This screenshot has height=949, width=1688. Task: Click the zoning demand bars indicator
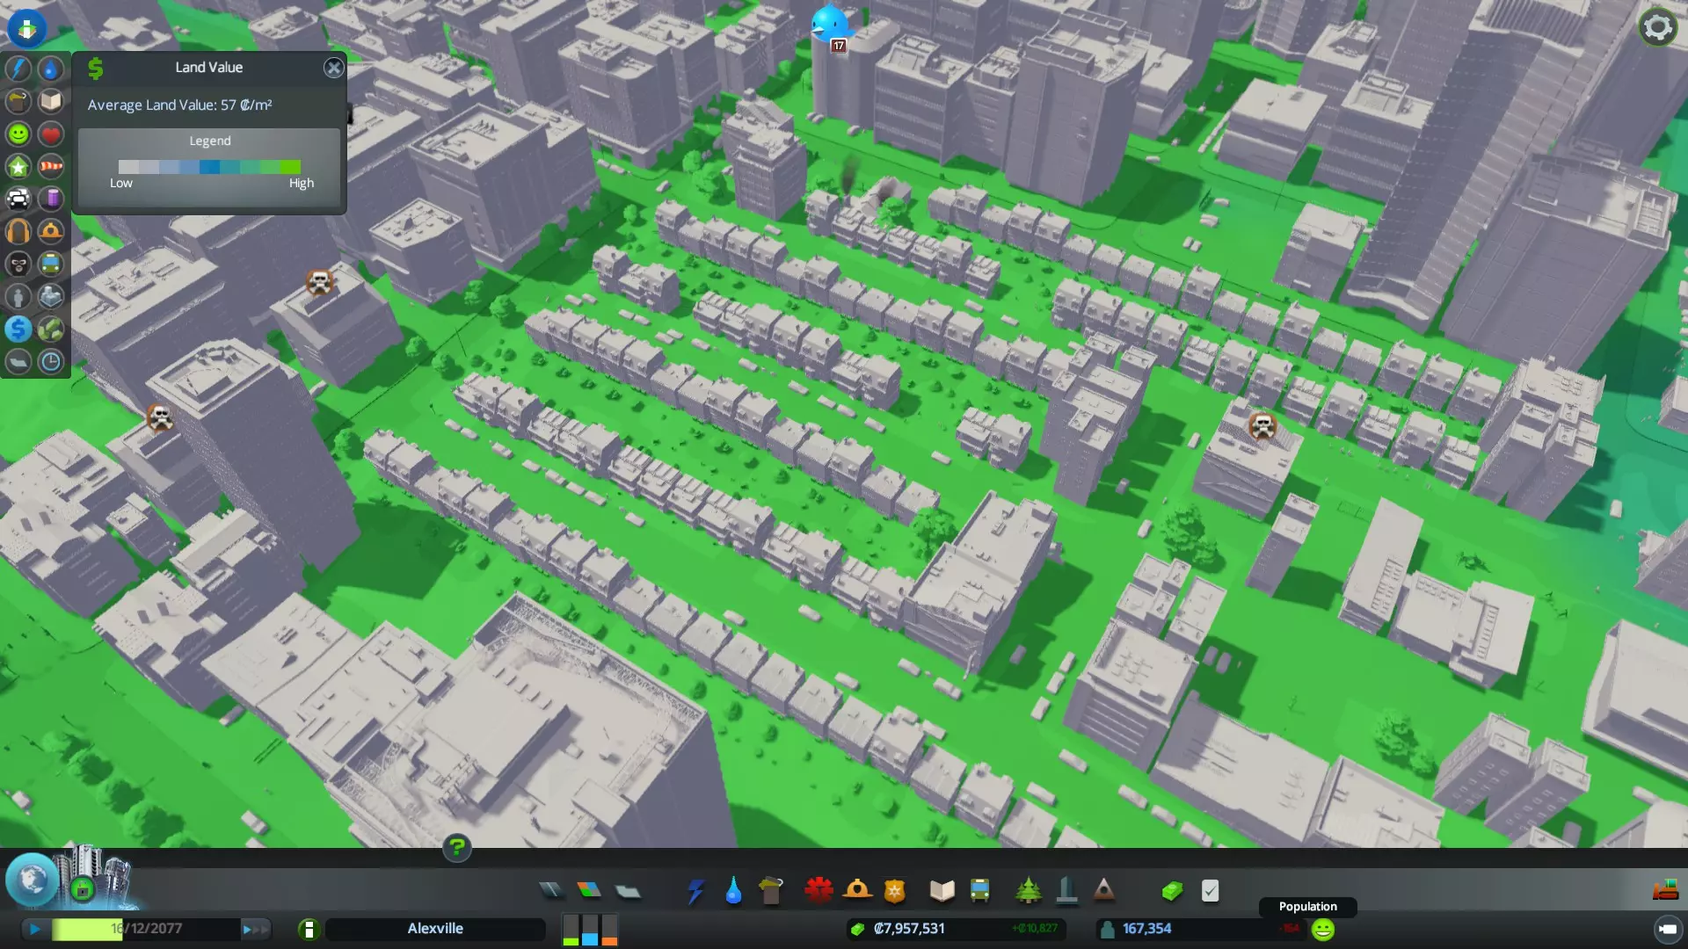(590, 930)
